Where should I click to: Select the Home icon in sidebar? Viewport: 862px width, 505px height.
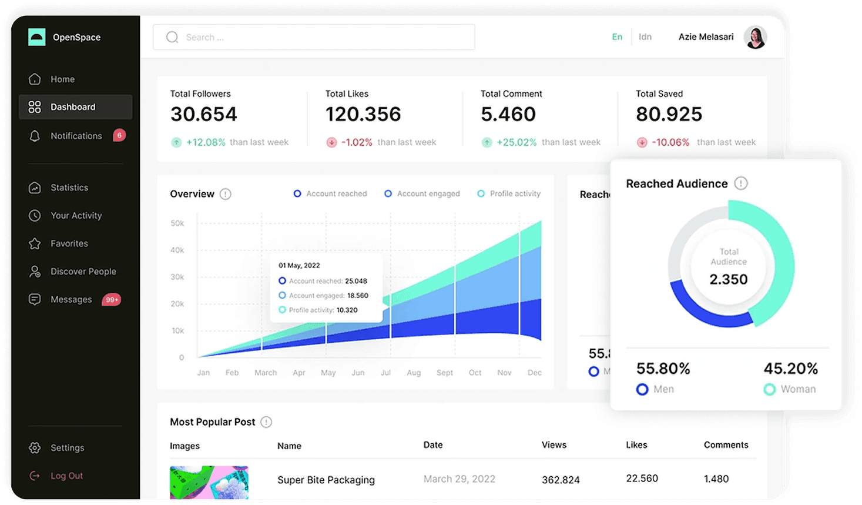coord(35,79)
